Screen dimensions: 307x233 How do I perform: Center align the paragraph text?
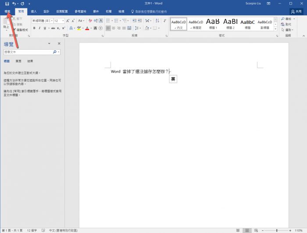point(114,28)
